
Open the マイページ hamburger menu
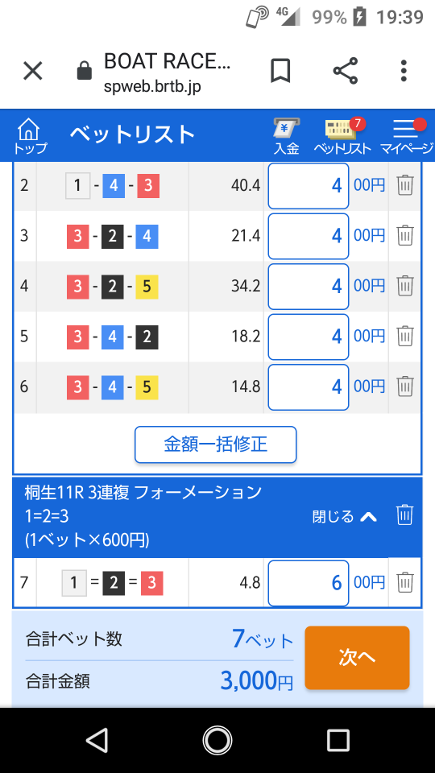(406, 137)
